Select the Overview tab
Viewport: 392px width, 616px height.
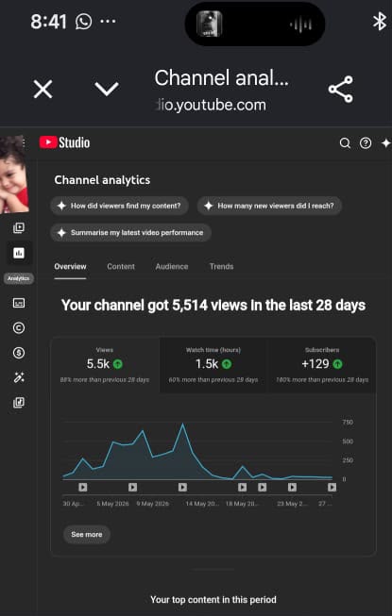point(70,266)
